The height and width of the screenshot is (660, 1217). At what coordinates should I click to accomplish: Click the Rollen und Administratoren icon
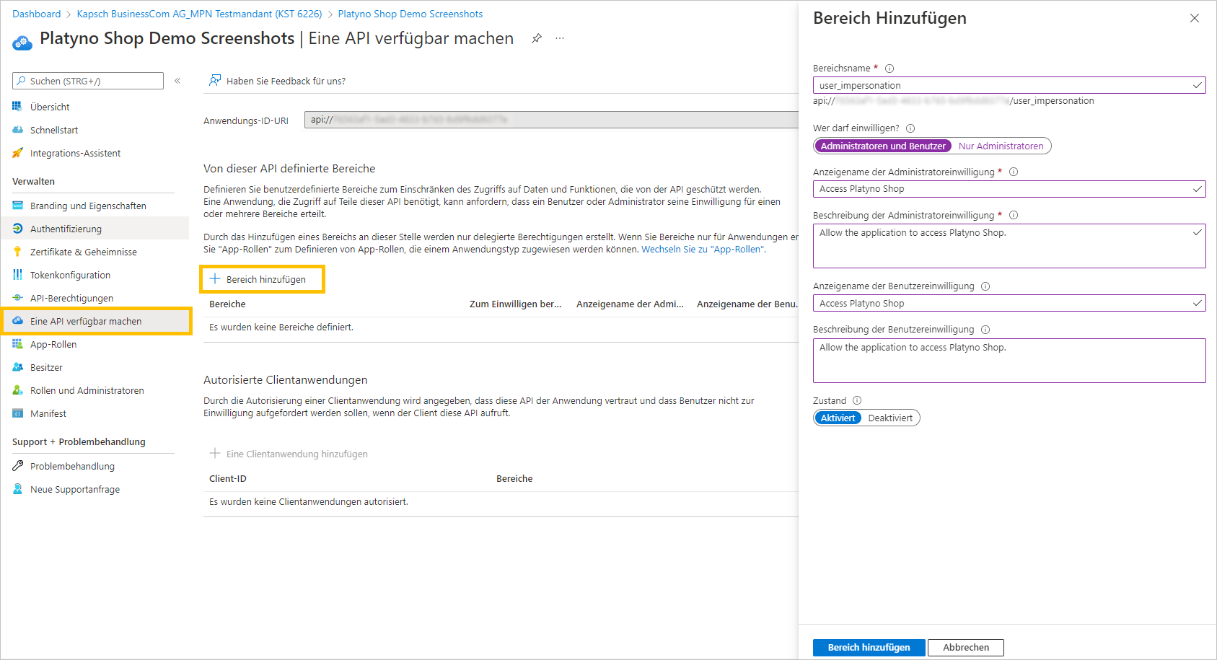pyautogui.click(x=17, y=390)
